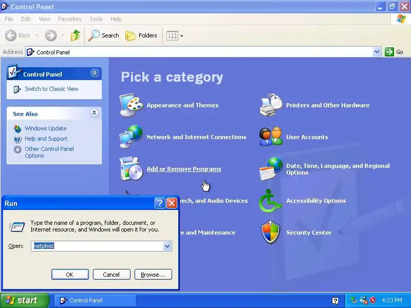The height and width of the screenshot is (308, 411).
Task: Click the Help and Support link text
Action: tap(46, 139)
